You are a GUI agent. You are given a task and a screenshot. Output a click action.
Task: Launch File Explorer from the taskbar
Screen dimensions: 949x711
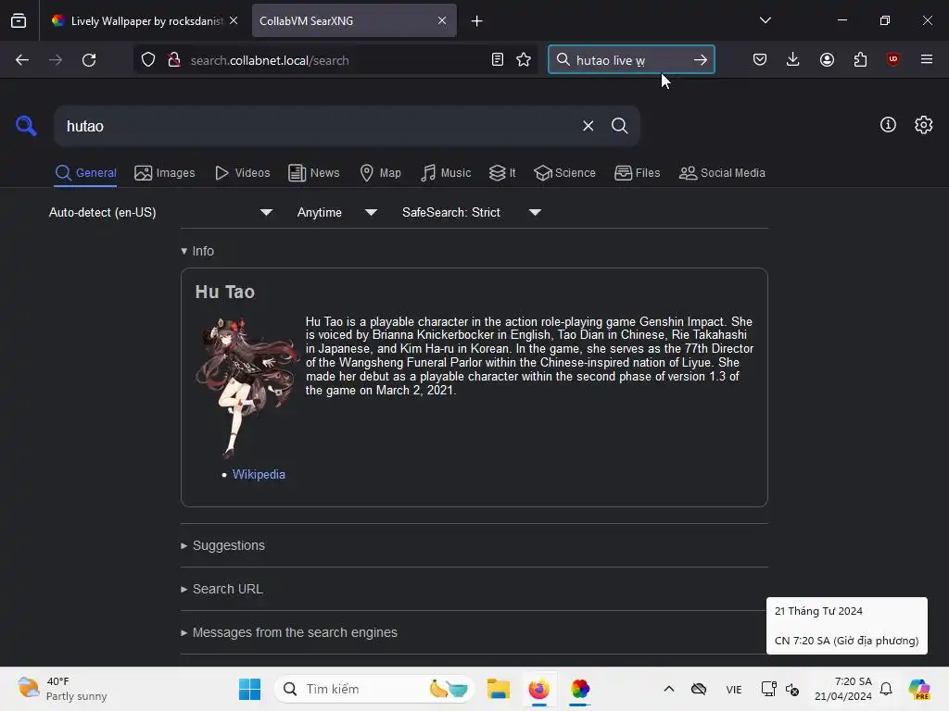498,689
